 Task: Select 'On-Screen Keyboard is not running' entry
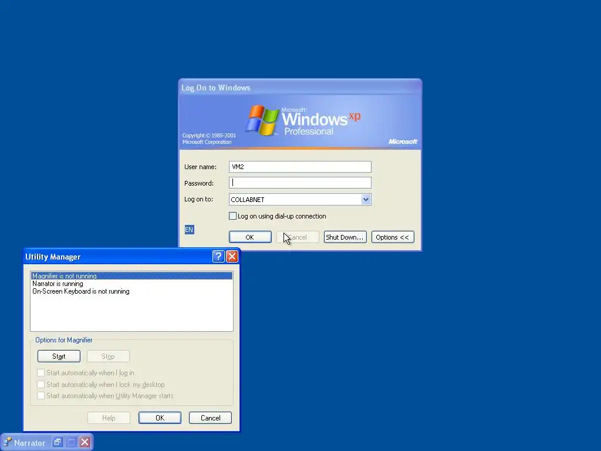pos(131,291)
